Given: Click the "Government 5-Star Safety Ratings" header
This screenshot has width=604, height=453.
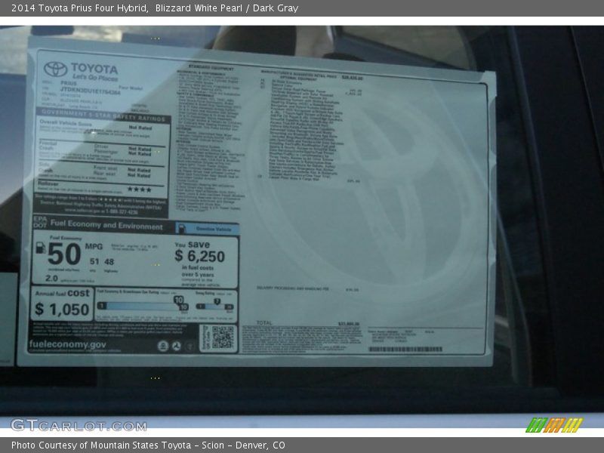Looking at the screenshot, I should point(103,116).
